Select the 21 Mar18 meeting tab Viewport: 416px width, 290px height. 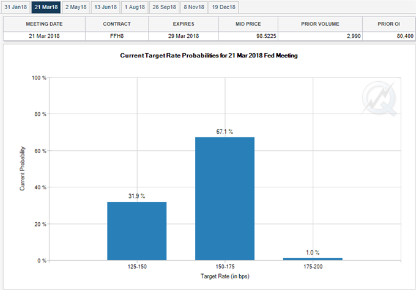tap(46, 7)
